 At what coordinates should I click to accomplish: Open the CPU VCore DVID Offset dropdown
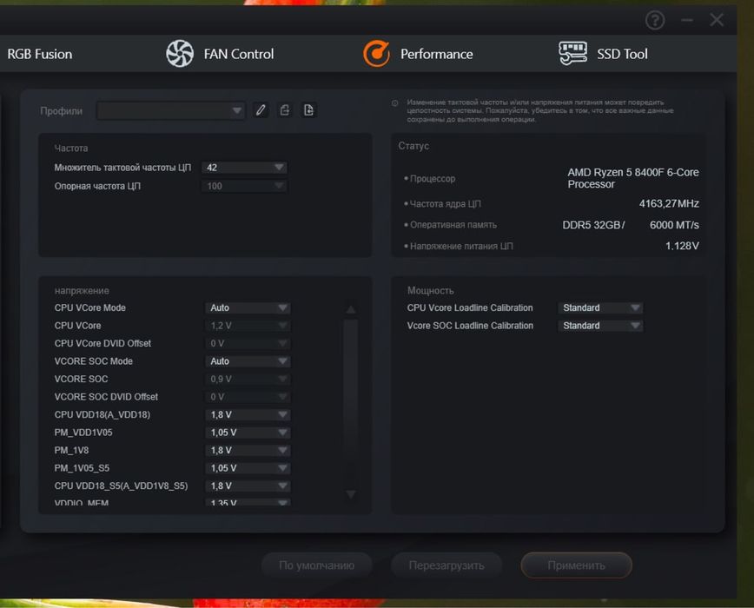(x=248, y=343)
